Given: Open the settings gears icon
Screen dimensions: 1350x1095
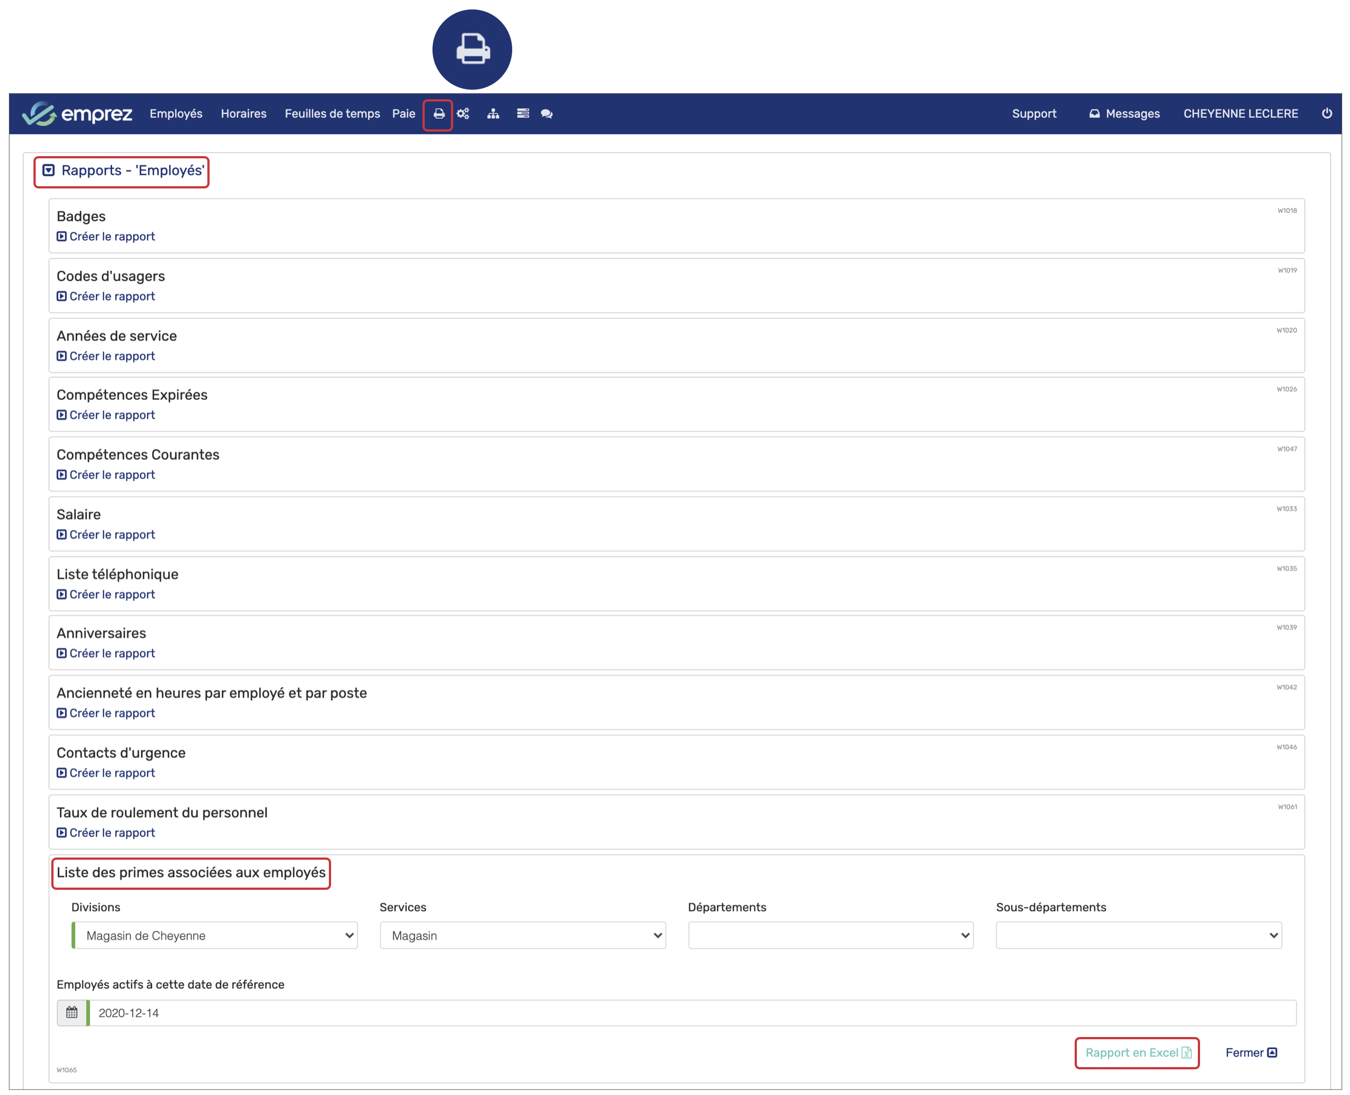Looking at the screenshot, I should 463,114.
